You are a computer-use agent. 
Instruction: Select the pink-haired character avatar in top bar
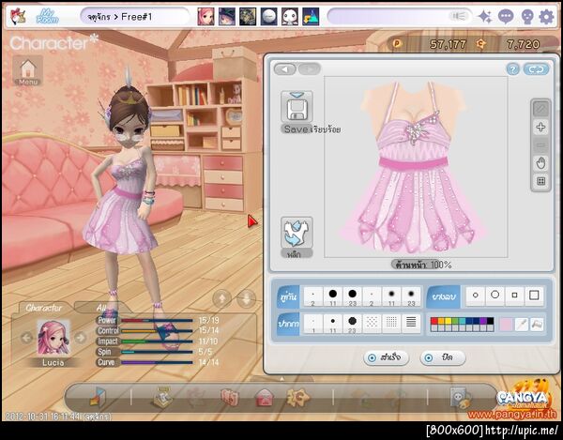click(205, 17)
